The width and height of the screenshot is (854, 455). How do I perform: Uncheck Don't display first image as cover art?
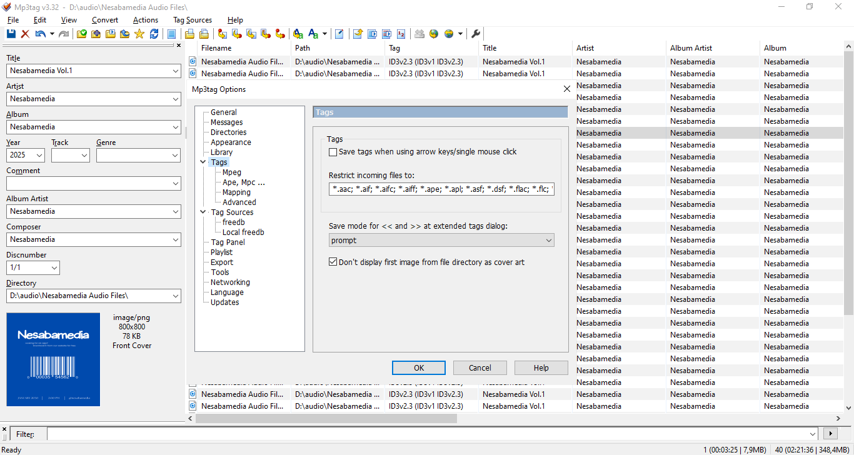tap(333, 262)
